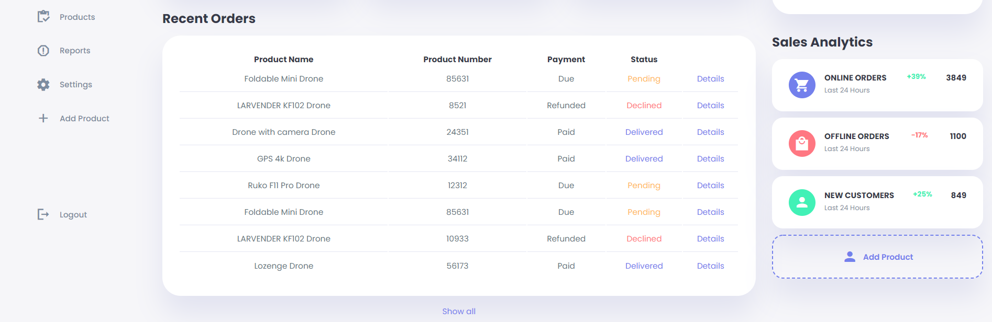Click the -17% offline orders change
Viewport: 992px width, 322px height.
pyautogui.click(x=919, y=135)
